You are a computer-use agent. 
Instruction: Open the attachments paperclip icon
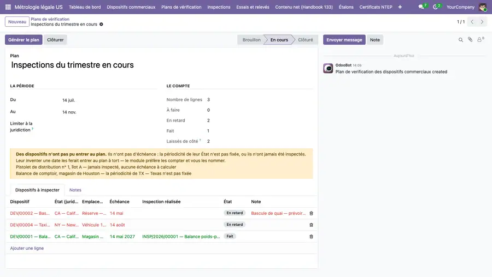(470, 39)
